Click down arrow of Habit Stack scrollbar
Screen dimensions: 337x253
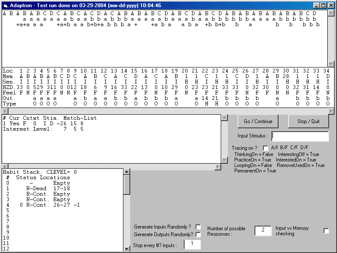(127, 249)
